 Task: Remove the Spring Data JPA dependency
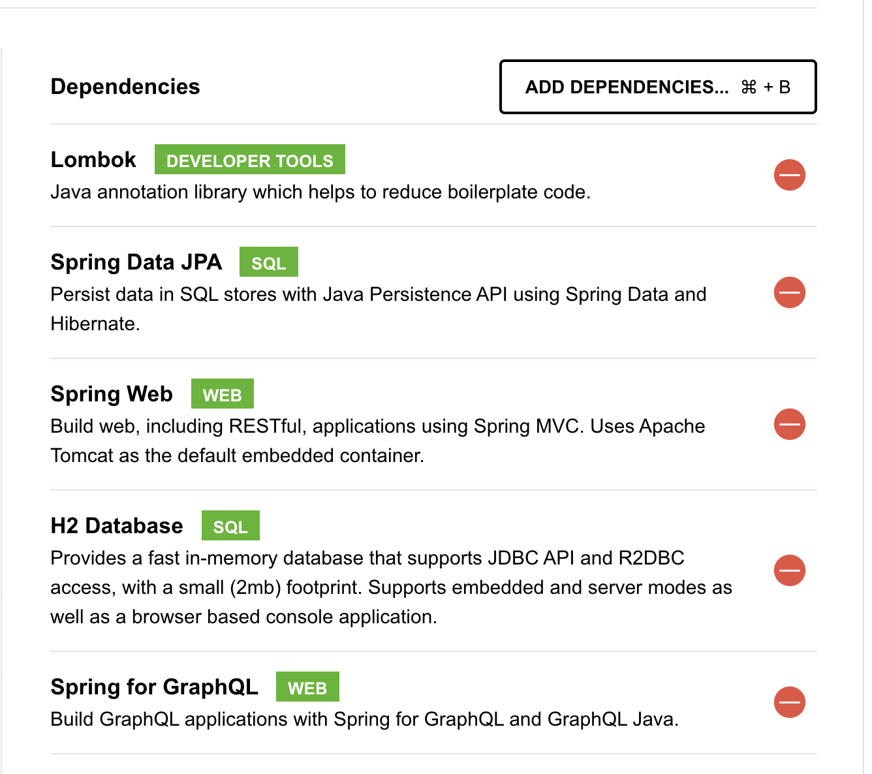[x=789, y=292]
